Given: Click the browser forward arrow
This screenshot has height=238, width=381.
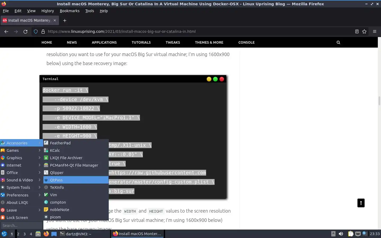Looking at the screenshot, I should (x=16, y=31).
